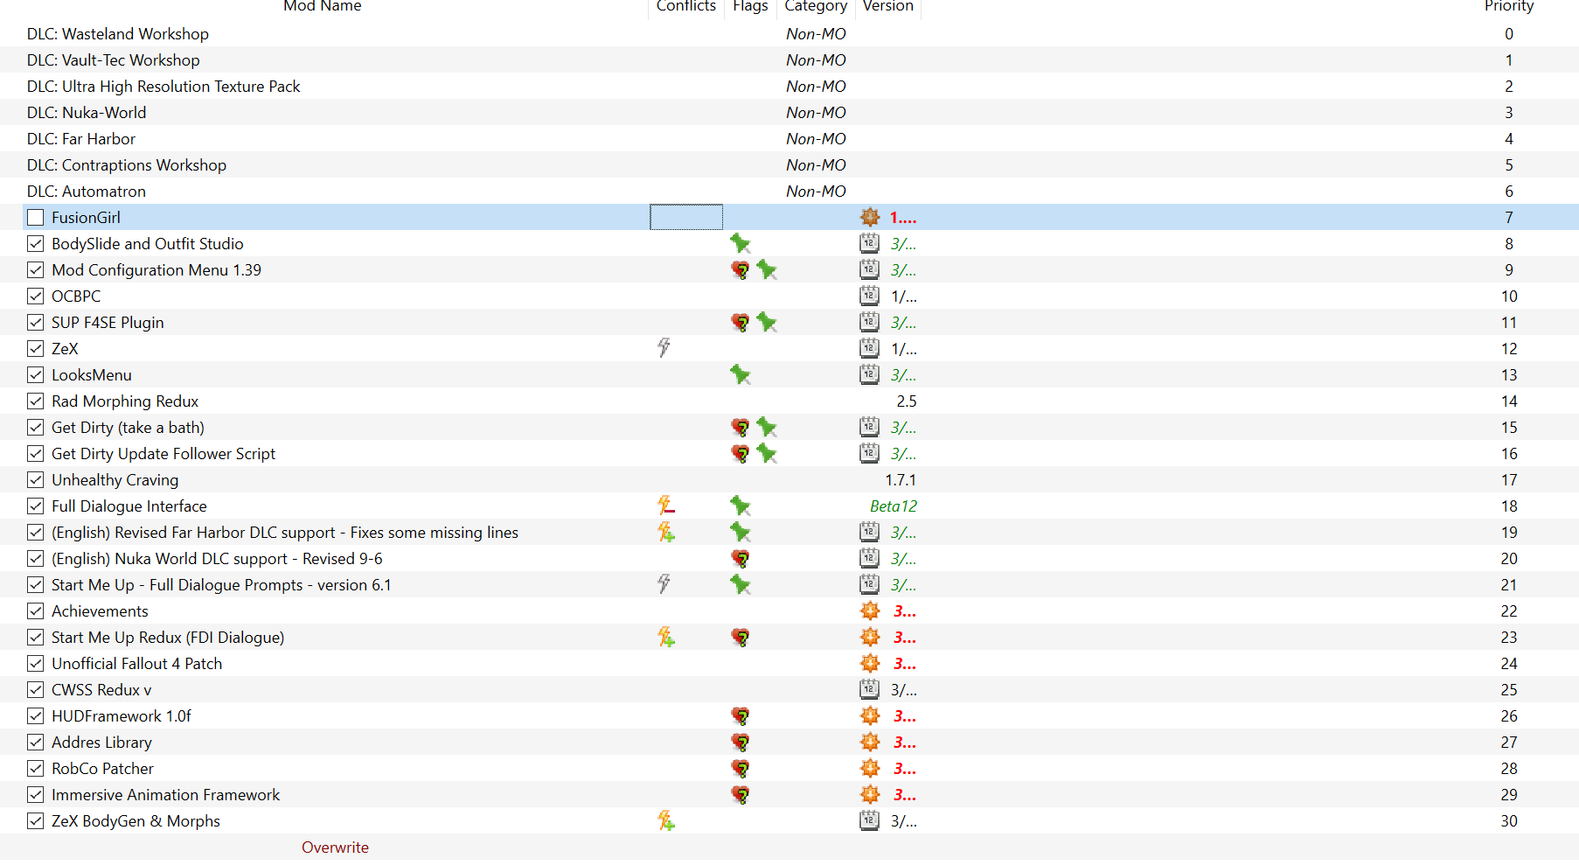Select the Addres Library mod name

(101, 742)
